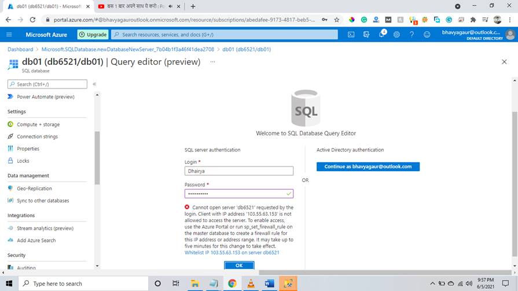Open Connection strings
The image size is (518, 291).
click(37, 137)
